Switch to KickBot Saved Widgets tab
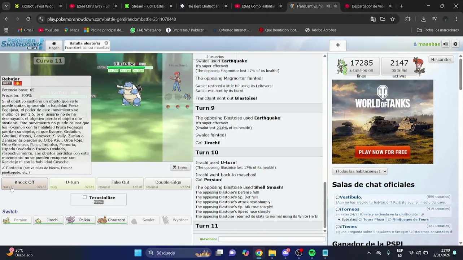Screen dimensions: 463x260 38,6
